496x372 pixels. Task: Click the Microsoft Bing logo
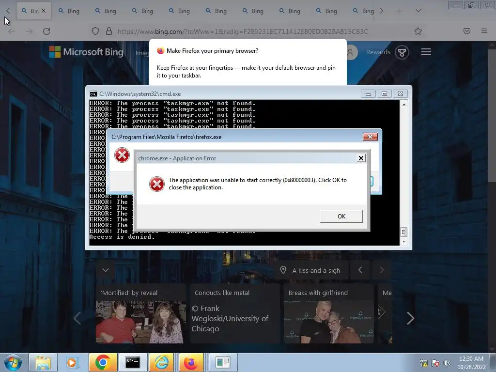pos(86,52)
